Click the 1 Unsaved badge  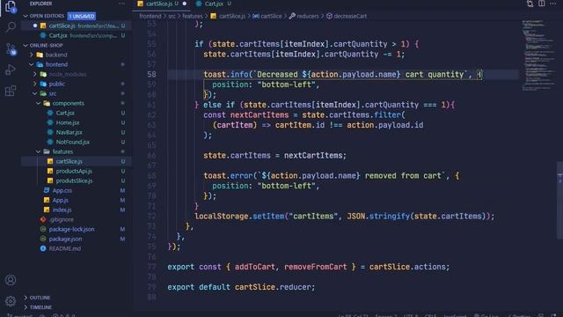(x=82, y=16)
